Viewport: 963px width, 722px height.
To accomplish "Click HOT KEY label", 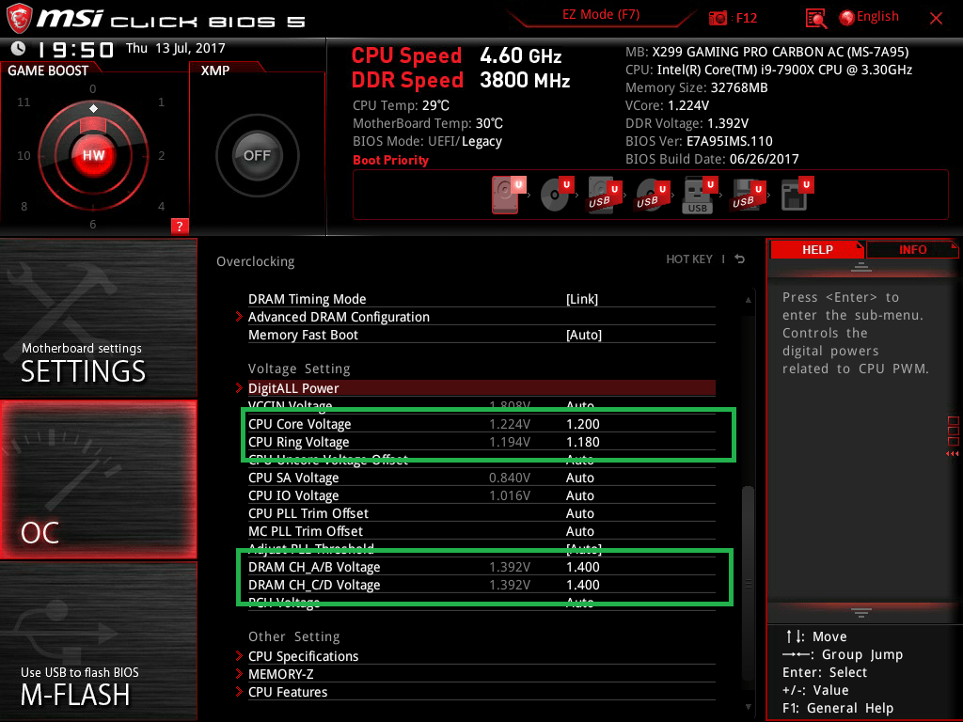I will click(x=689, y=259).
